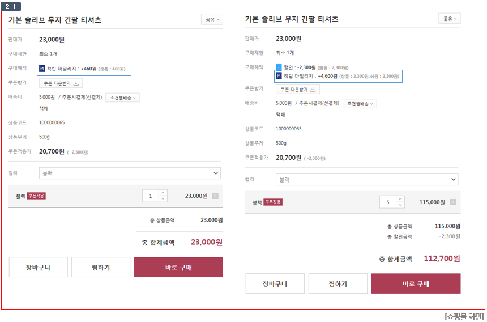Click right panel coupon download button
Viewport: 487px width, 322px height.
click(297, 90)
